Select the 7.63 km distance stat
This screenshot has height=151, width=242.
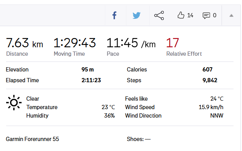coord(24,43)
